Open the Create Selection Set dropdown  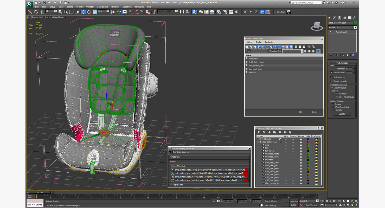coord(168,11)
